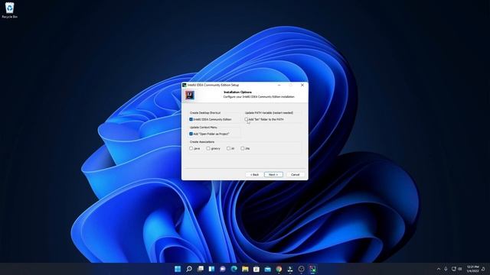Open File Explorer from taskbar
The image size is (490, 275).
pyautogui.click(x=245, y=269)
